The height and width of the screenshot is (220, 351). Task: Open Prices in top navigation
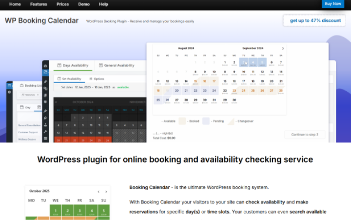click(x=63, y=4)
